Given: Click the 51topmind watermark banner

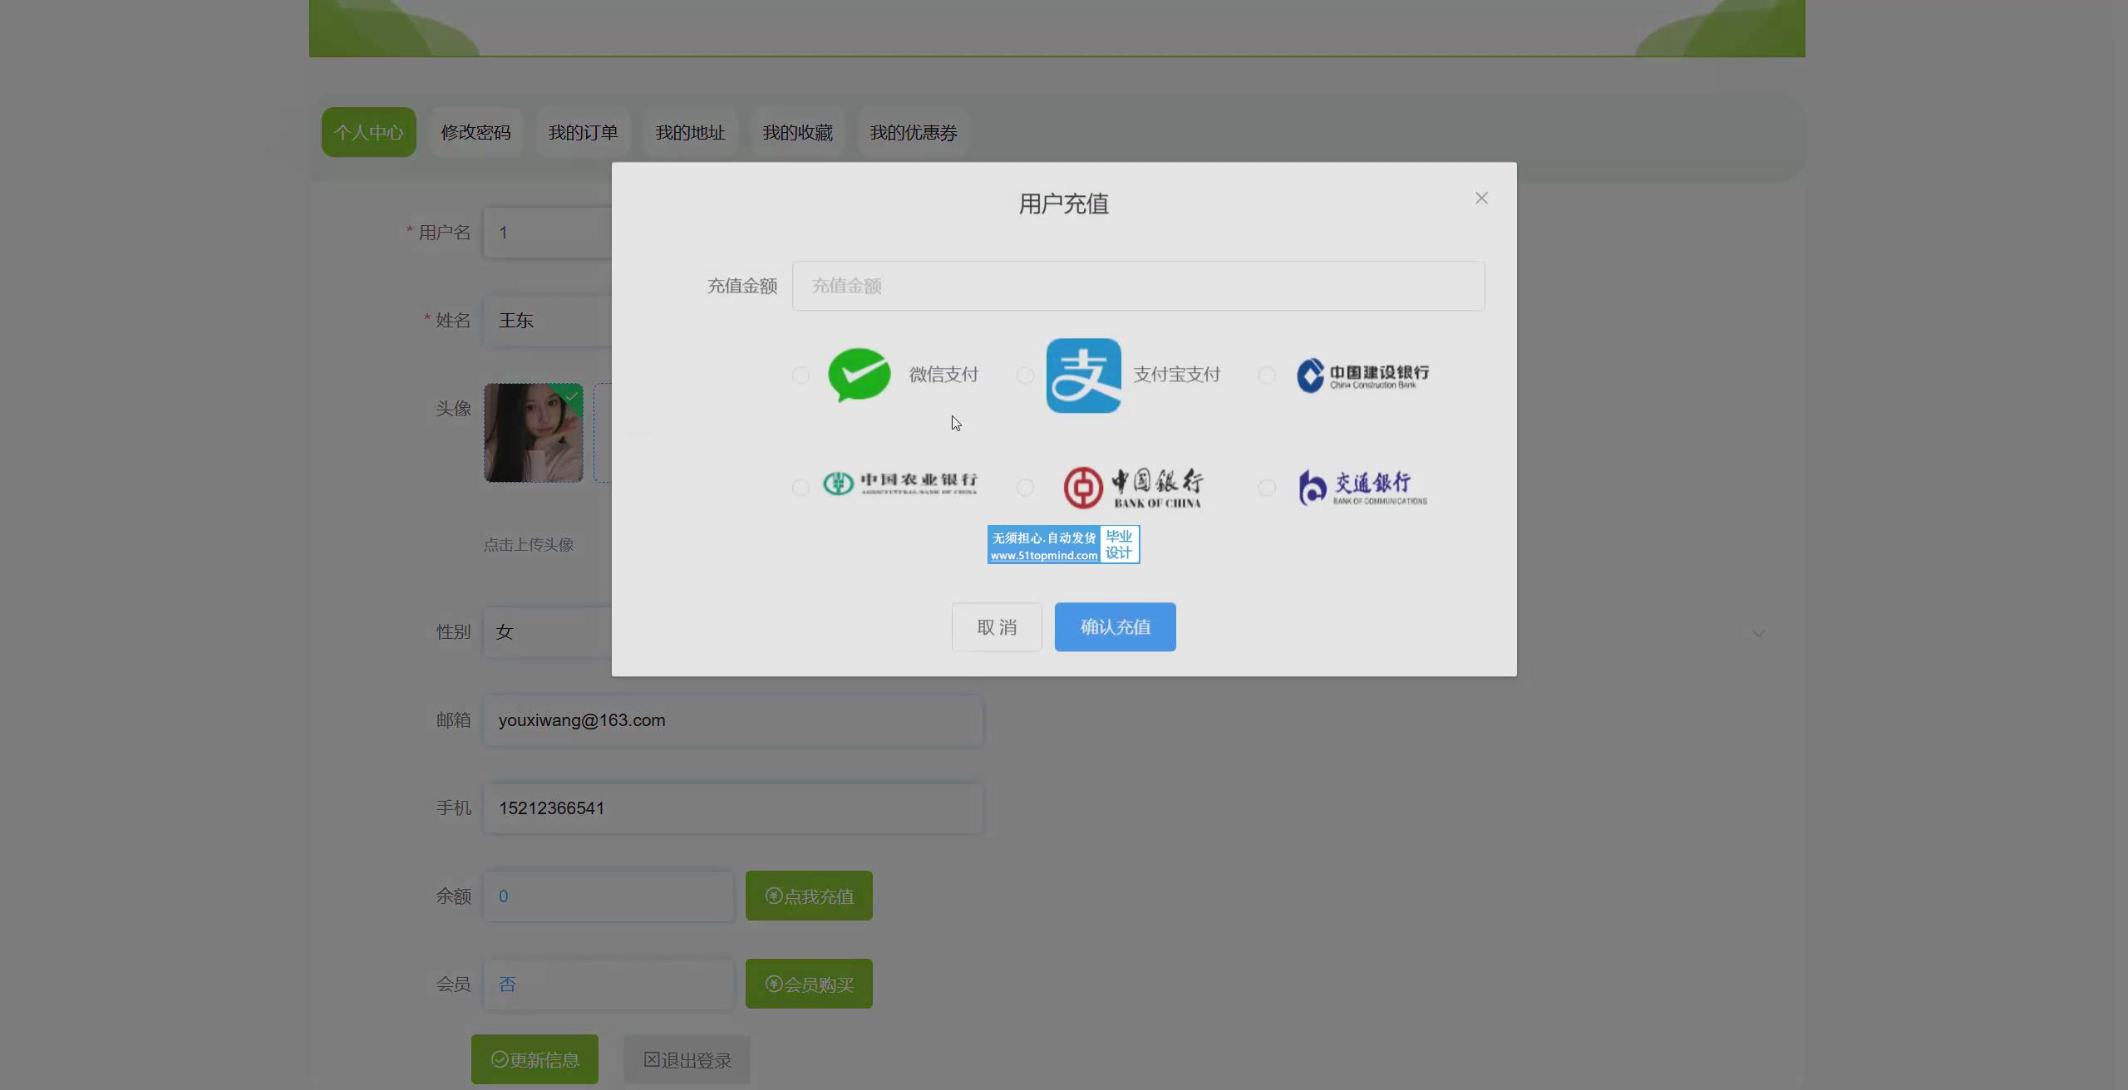Looking at the screenshot, I should 1063,545.
